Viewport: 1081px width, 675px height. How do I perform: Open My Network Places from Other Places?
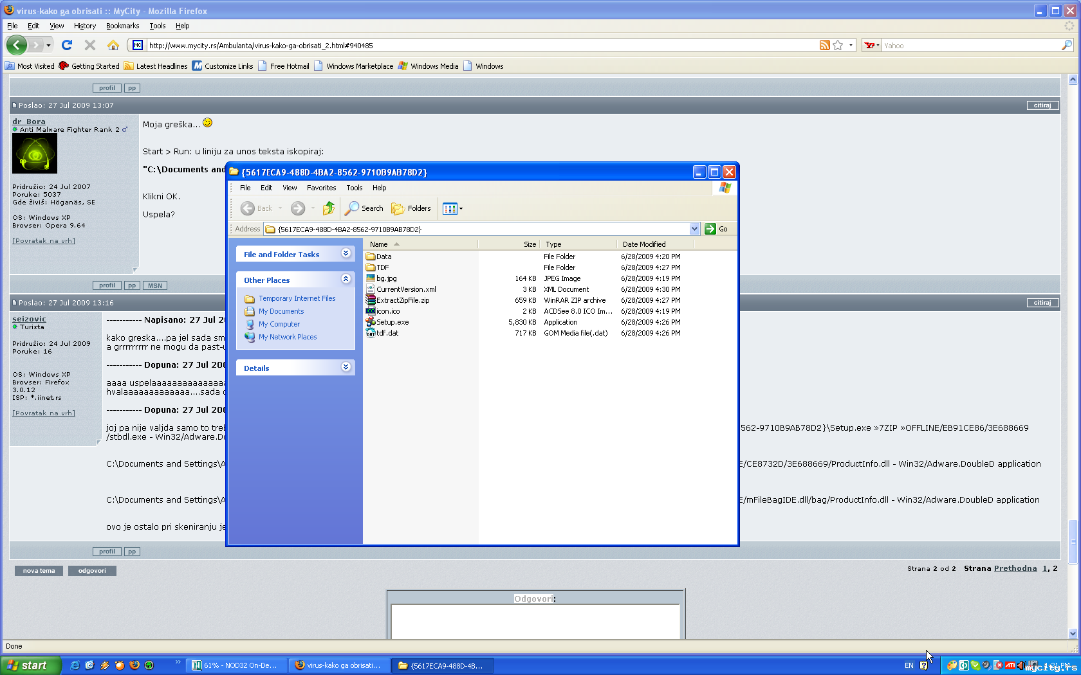click(288, 337)
